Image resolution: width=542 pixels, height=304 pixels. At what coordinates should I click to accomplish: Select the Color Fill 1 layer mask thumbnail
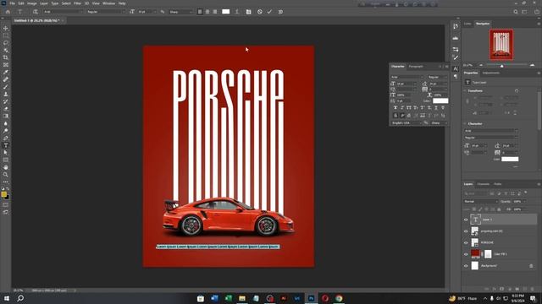click(x=488, y=254)
